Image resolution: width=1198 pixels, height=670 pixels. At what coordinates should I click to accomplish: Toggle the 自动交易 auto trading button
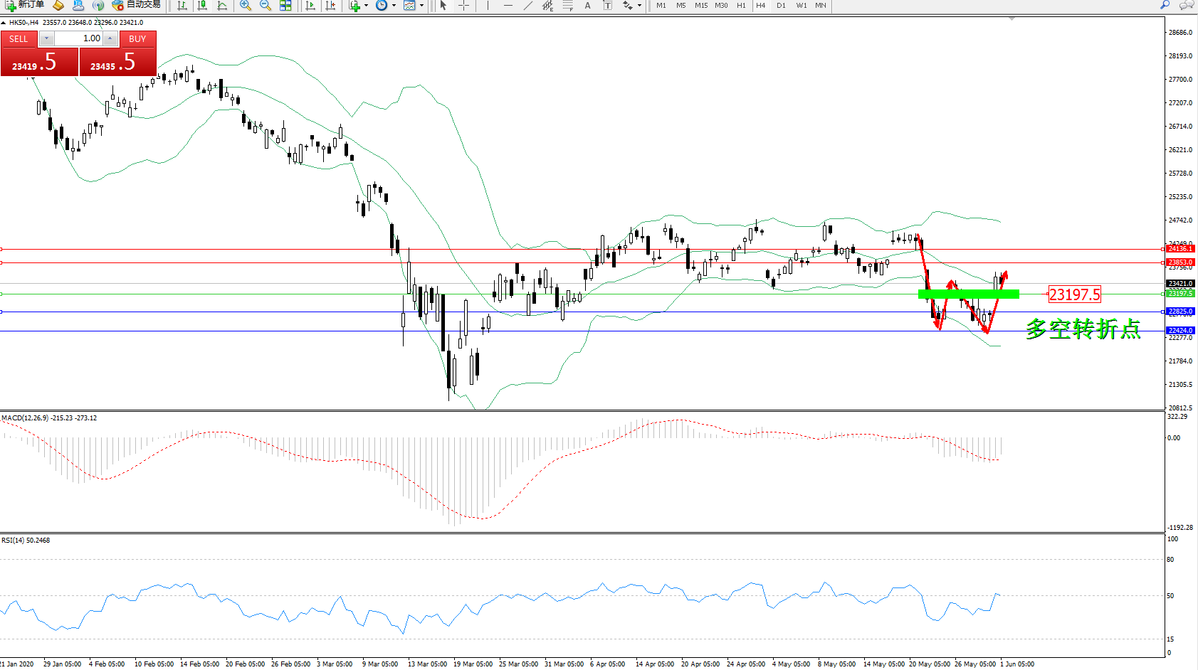point(137,5)
